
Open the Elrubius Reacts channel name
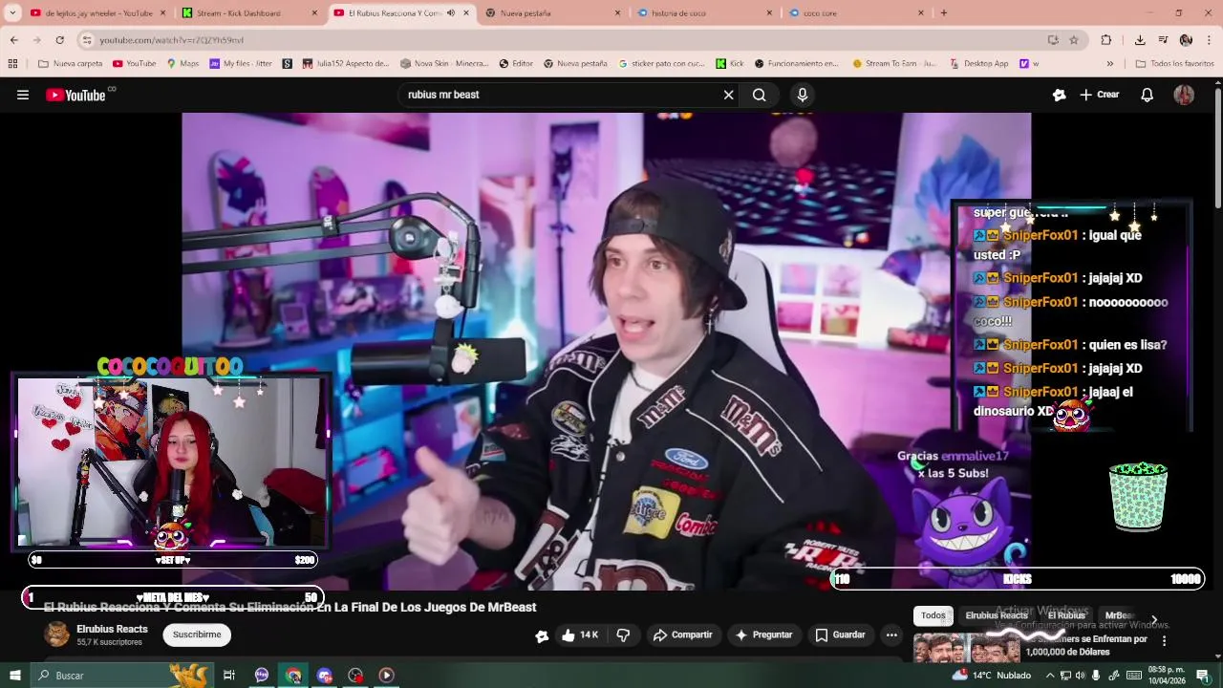pyautogui.click(x=112, y=629)
